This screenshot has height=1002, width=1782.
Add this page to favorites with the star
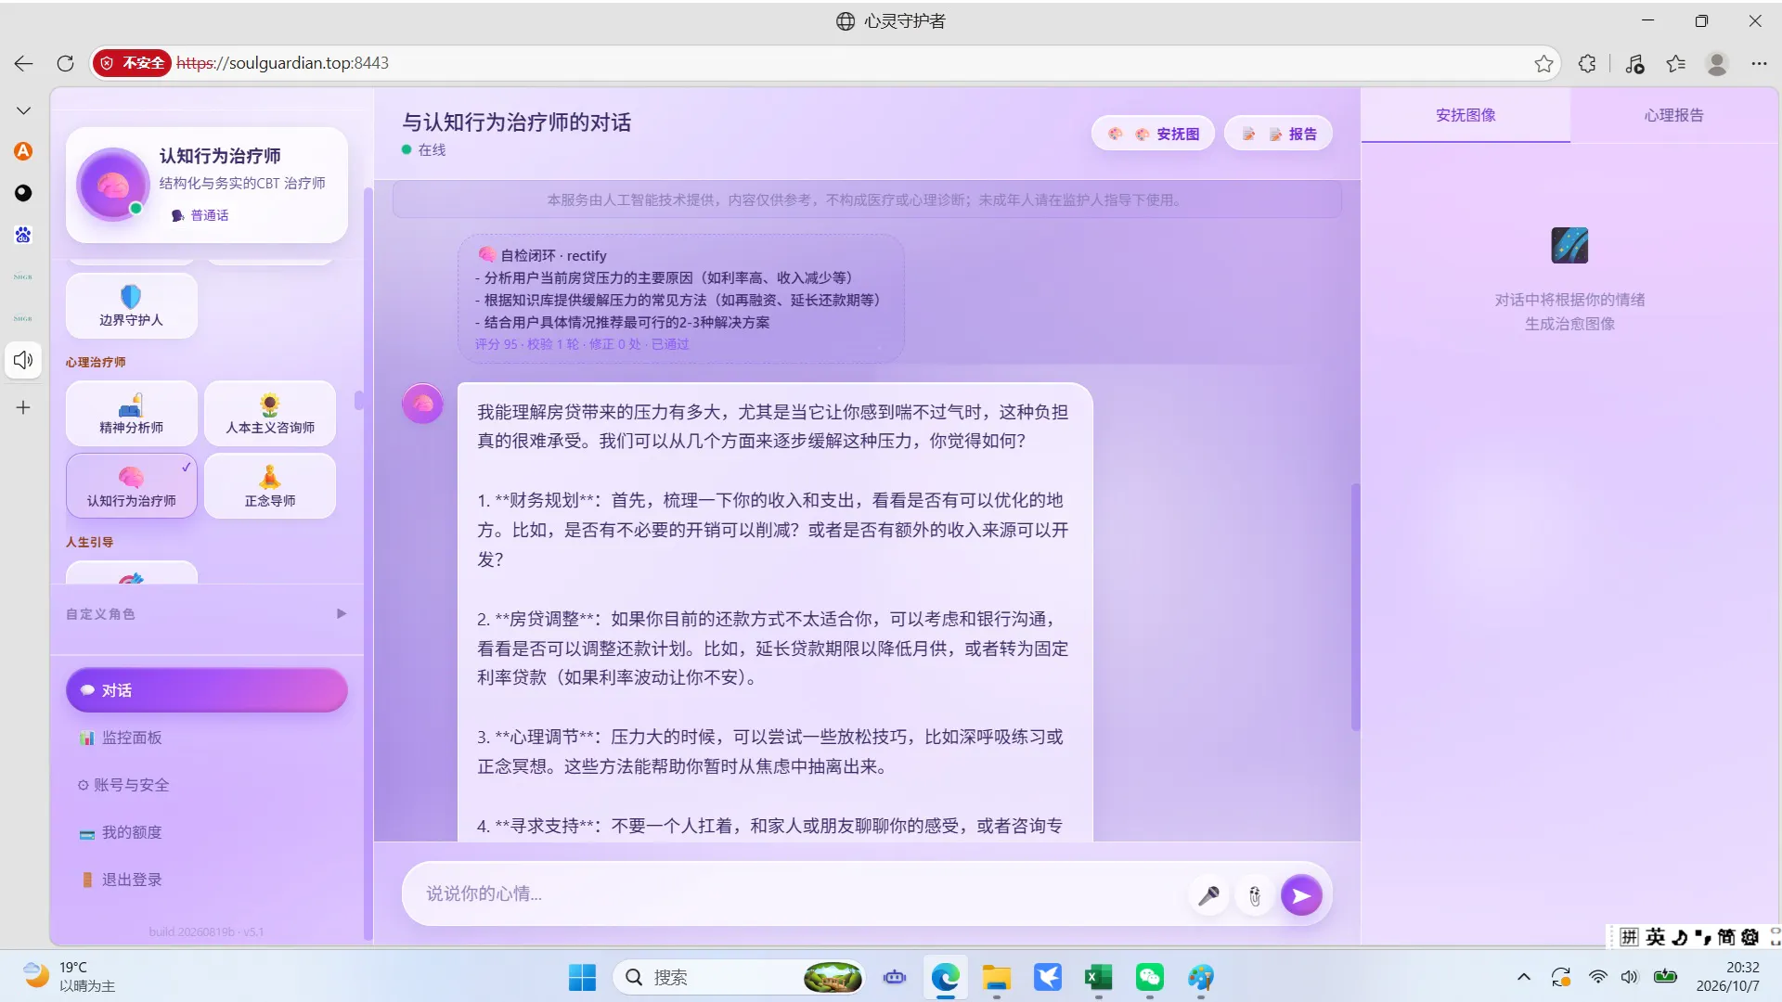click(1543, 63)
